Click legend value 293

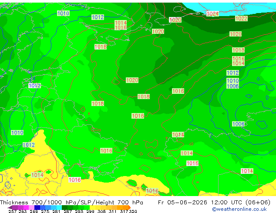click(x=79, y=211)
